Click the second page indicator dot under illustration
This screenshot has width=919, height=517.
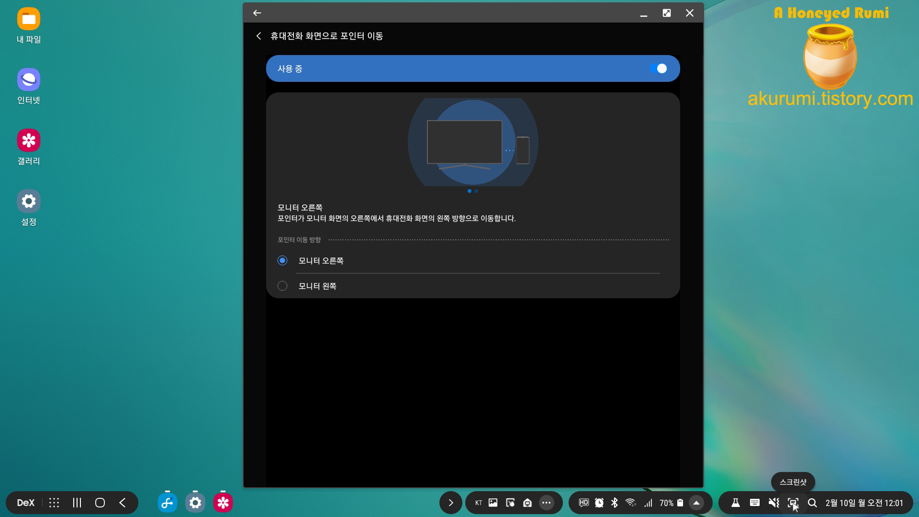[x=476, y=191]
